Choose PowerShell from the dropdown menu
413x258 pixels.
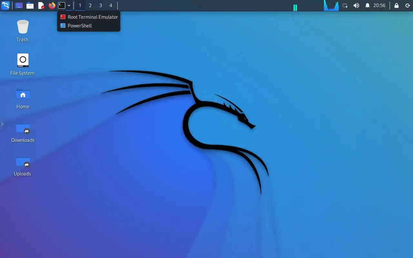[x=89, y=26]
